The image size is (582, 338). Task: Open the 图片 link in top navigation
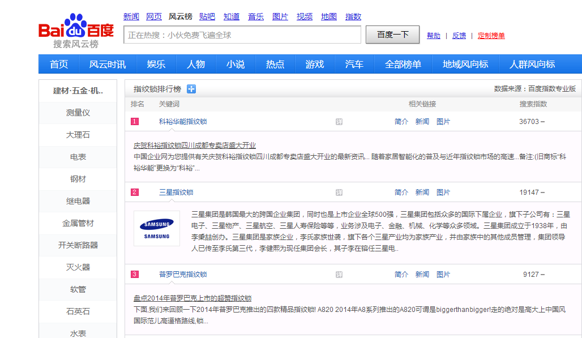(x=280, y=16)
